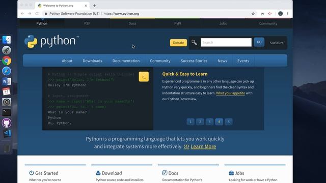Show slide 3 of the carousel
326x183 pixels.
(209, 121)
